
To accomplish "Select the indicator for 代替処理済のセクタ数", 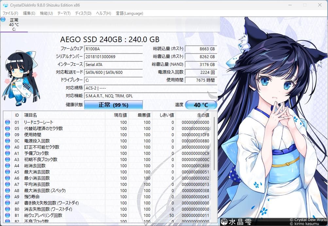I will point(7,128).
